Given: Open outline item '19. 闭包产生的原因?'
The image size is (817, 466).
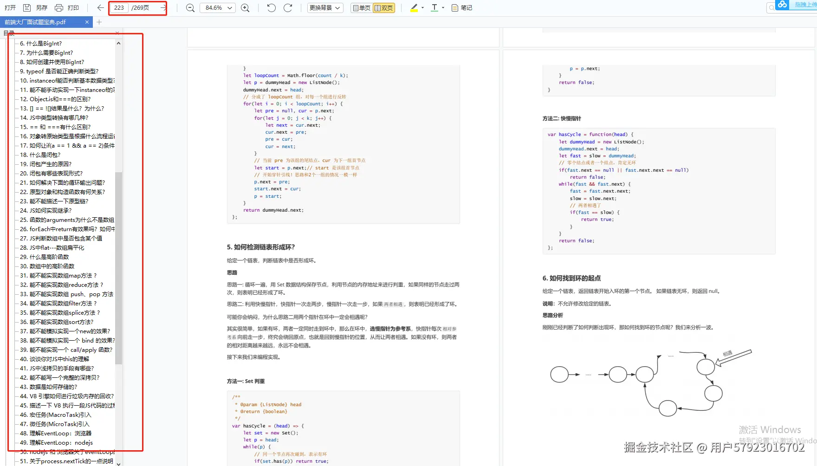Looking at the screenshot, I should (46, 164).
